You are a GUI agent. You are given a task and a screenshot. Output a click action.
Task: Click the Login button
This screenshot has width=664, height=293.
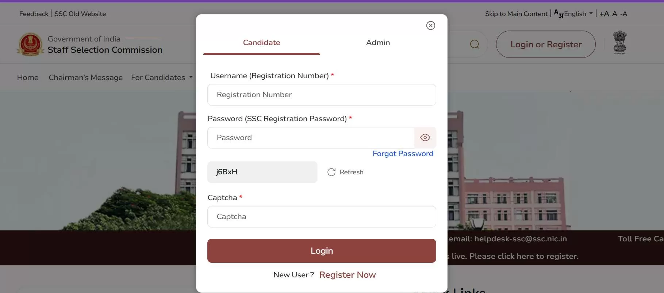coord(322,251)
